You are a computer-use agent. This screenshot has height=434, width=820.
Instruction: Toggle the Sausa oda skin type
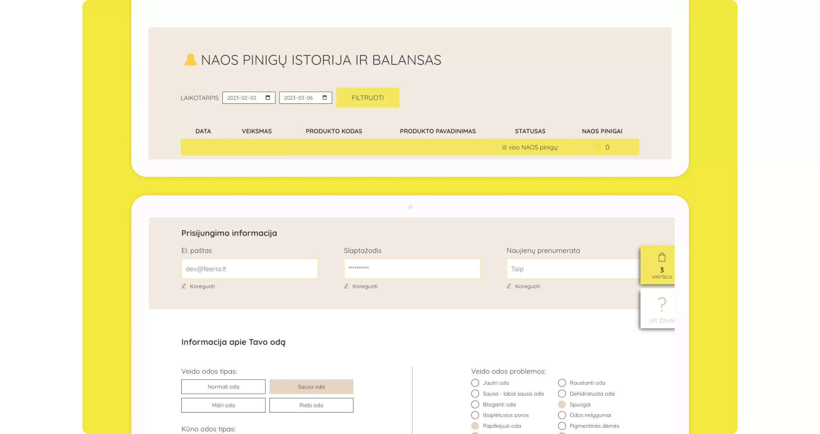pyautogui.click(x=311, y=387)
